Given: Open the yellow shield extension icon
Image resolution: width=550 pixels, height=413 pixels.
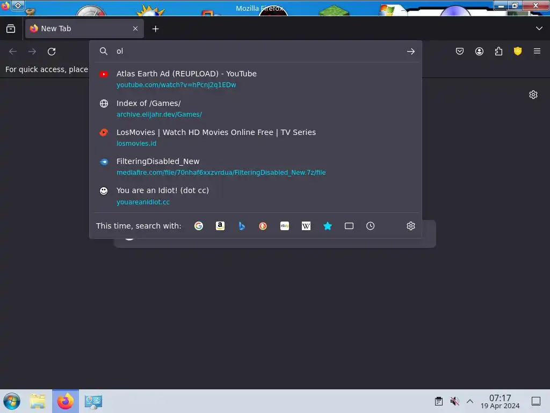Looking at the screenshot, I should coord(518,51).
